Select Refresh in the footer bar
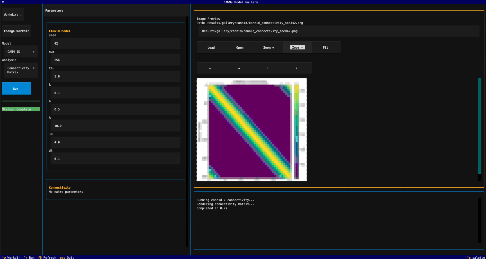The width and height of the screenshot is (486, 259). pos(47,257)
